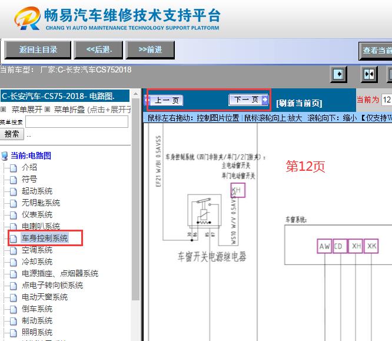Image resolution: width=392 pixels, height=341 pixels.
Task: Open 介绍 tree item
Action: [x=29, y=167]
